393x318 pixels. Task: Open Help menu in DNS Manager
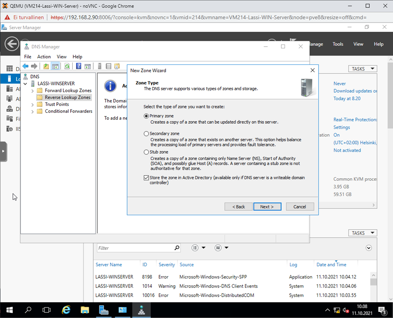pyautogui.click(x=77, y=57)
